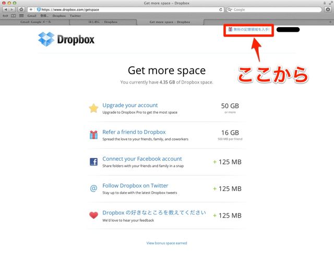
Task: Open the home page via house icon
Action: [x=21, y=9]
